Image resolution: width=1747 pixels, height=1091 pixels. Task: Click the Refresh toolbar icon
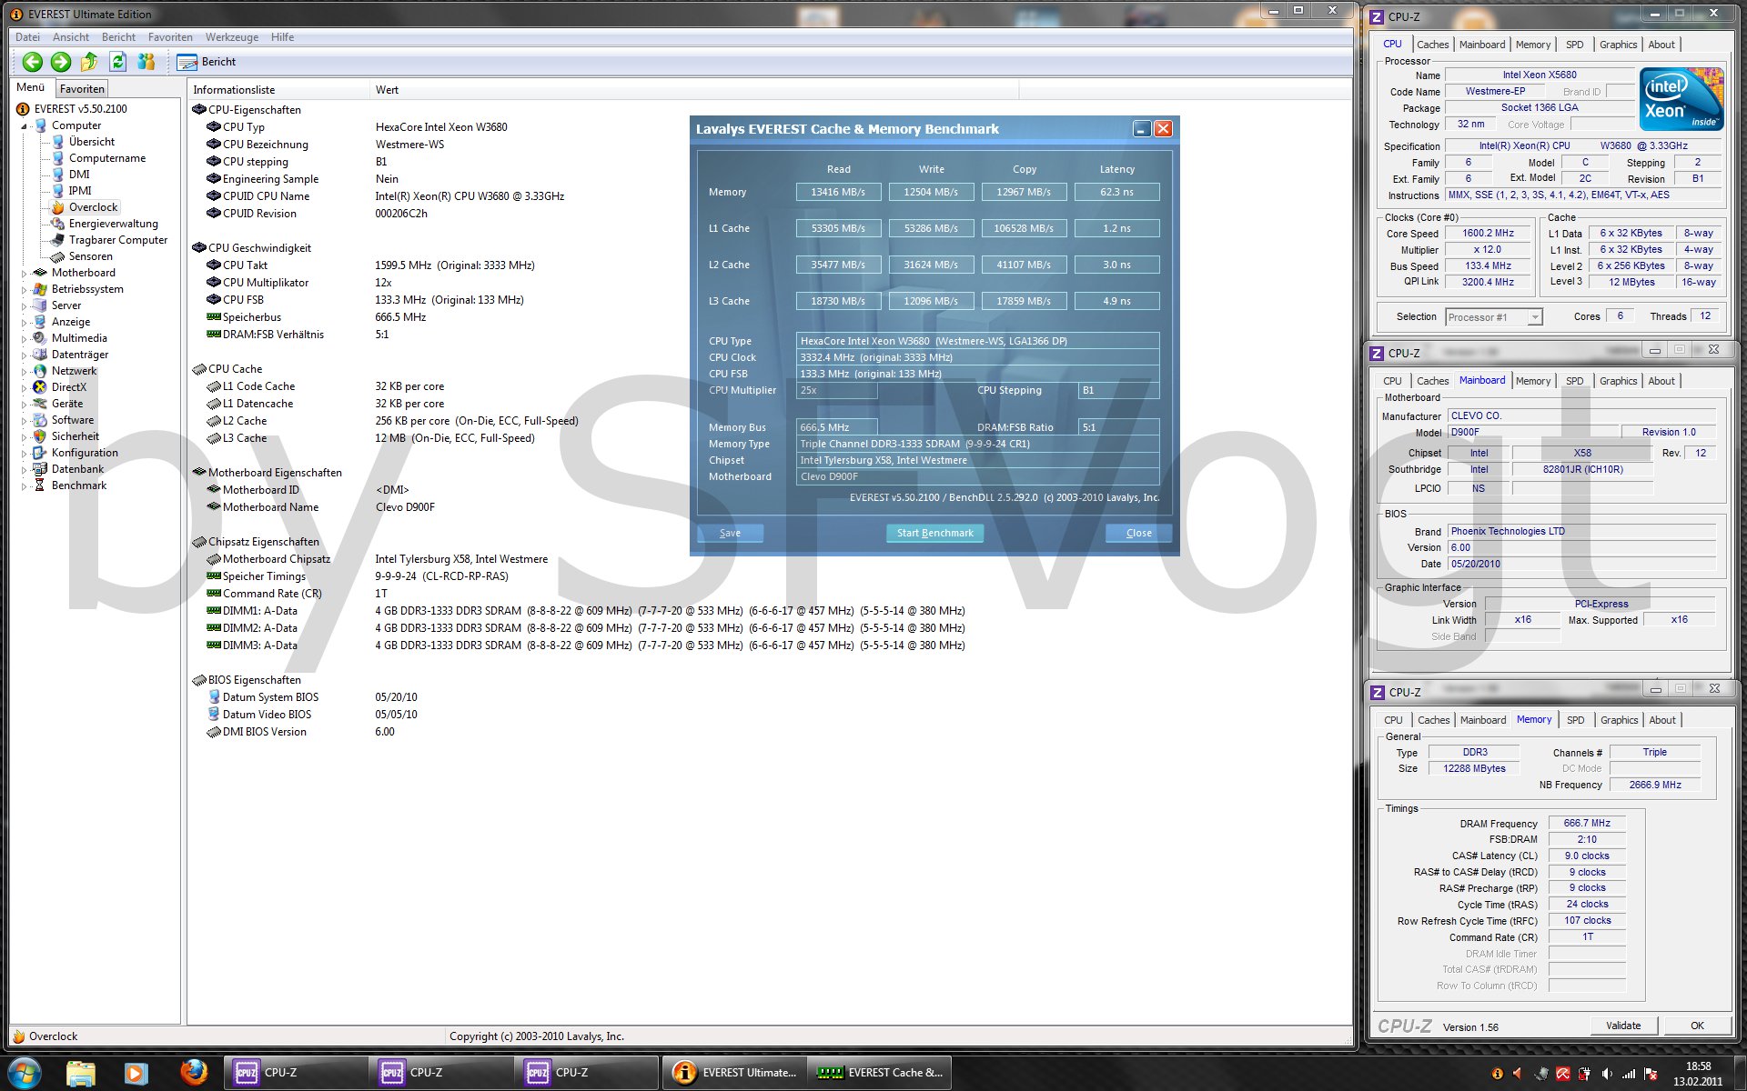(x=117, y=62)
